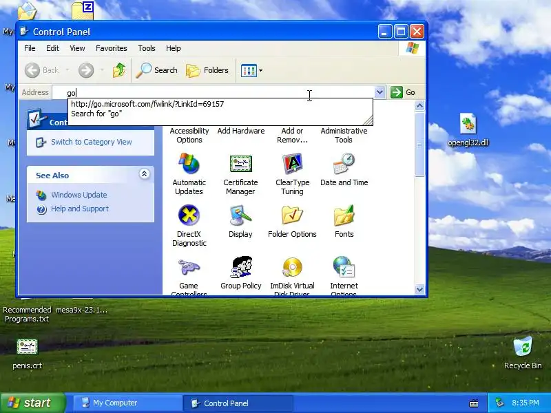Open Forward history dropdown arrow
Image resolution: width=551 pixels, height=413 pixels.
click(x=102, y=70)
